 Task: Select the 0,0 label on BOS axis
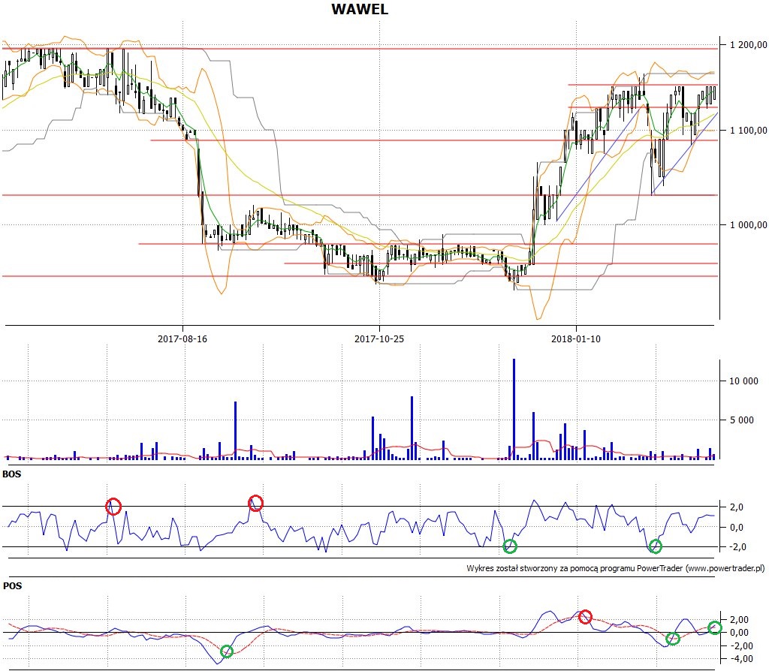click(737, 528)
